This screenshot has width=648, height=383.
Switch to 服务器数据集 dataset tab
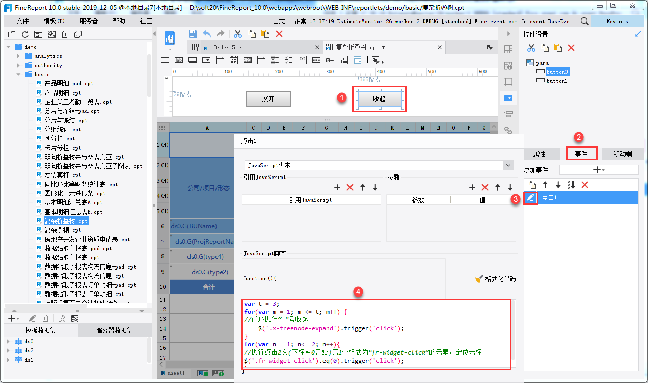114,330
